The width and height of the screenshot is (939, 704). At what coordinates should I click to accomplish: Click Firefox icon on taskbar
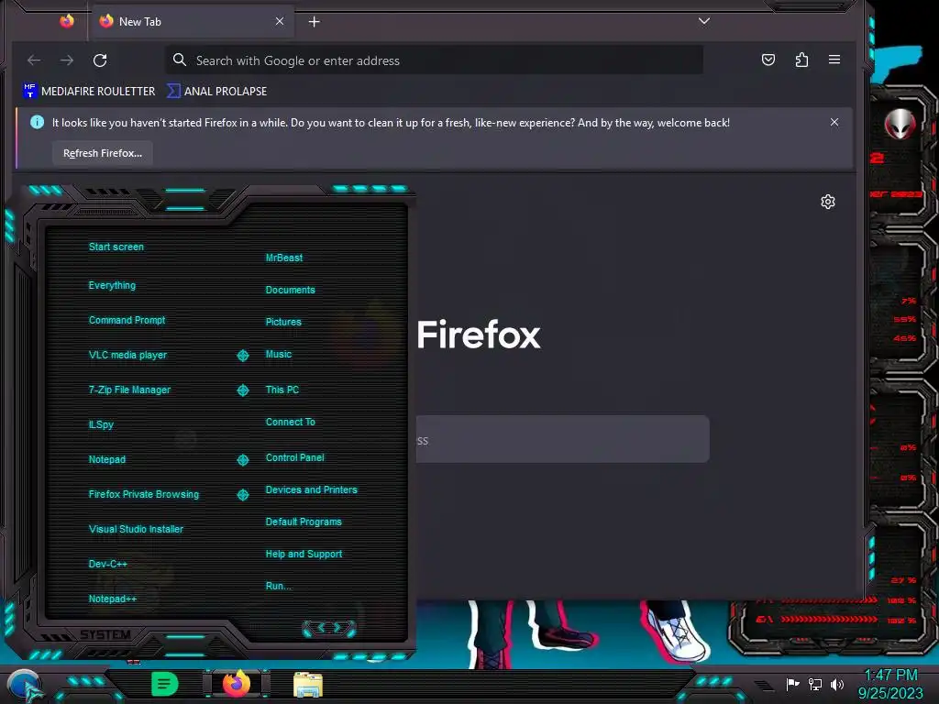[x=236, y=684]
